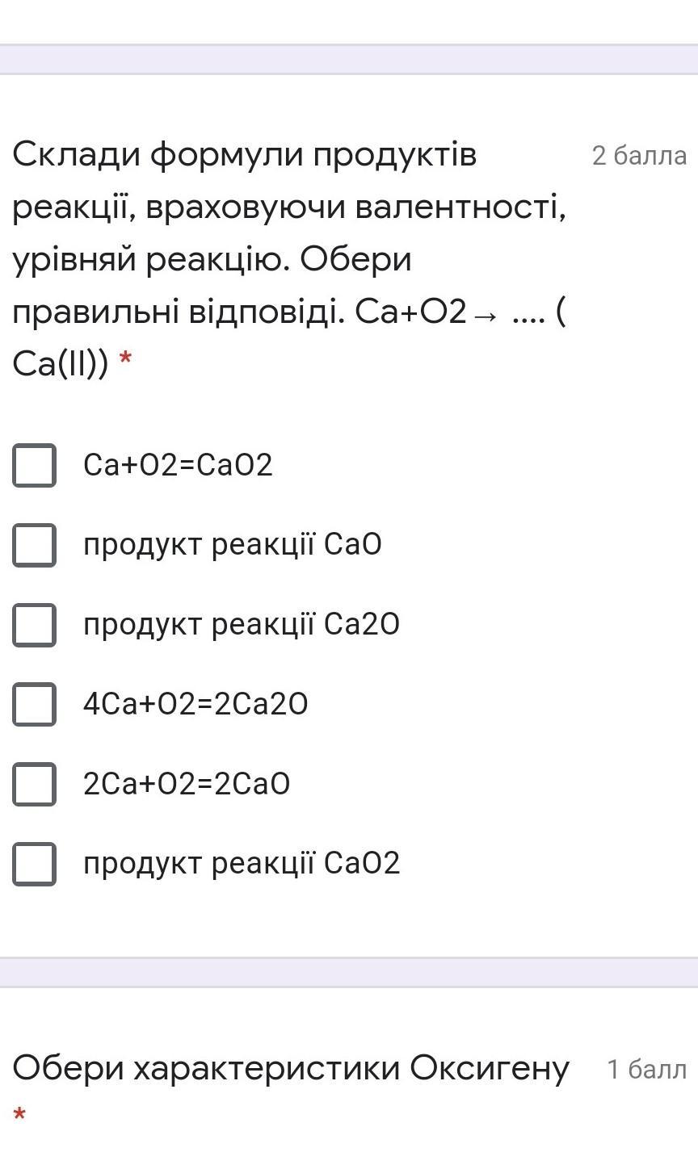Viewport: 698px width, 1169px height.
Task: Click the answer label 'продукт реакції CaO2'
Action: pos(241,864)
